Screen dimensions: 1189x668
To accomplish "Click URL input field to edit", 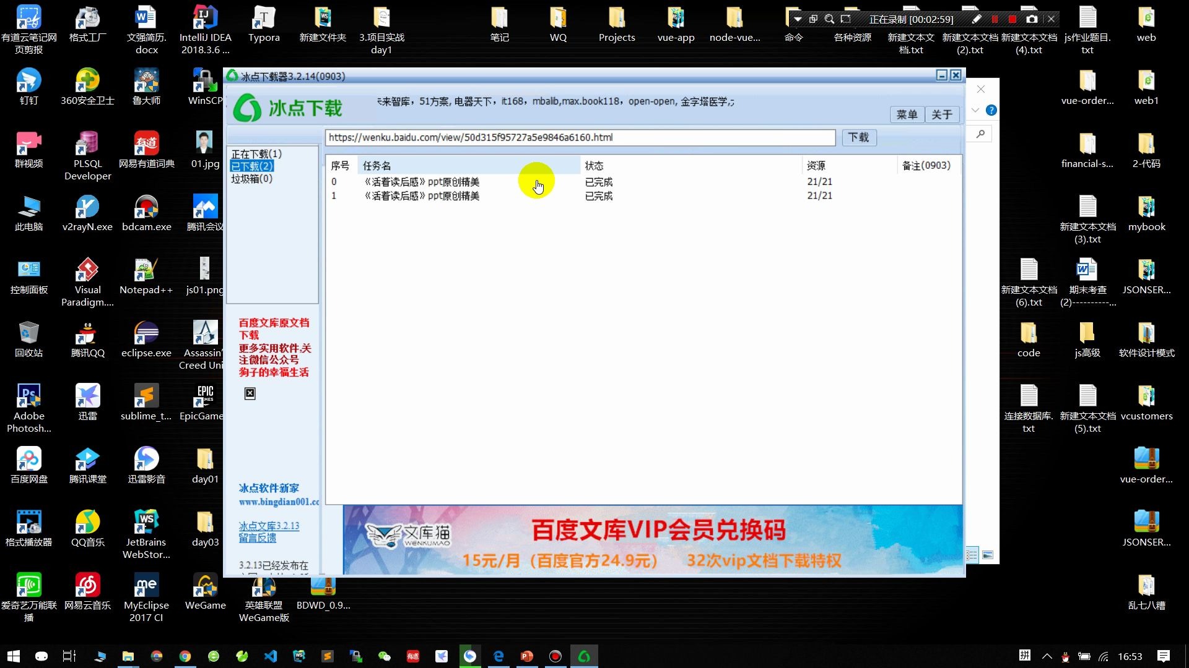I will [581, 137].
